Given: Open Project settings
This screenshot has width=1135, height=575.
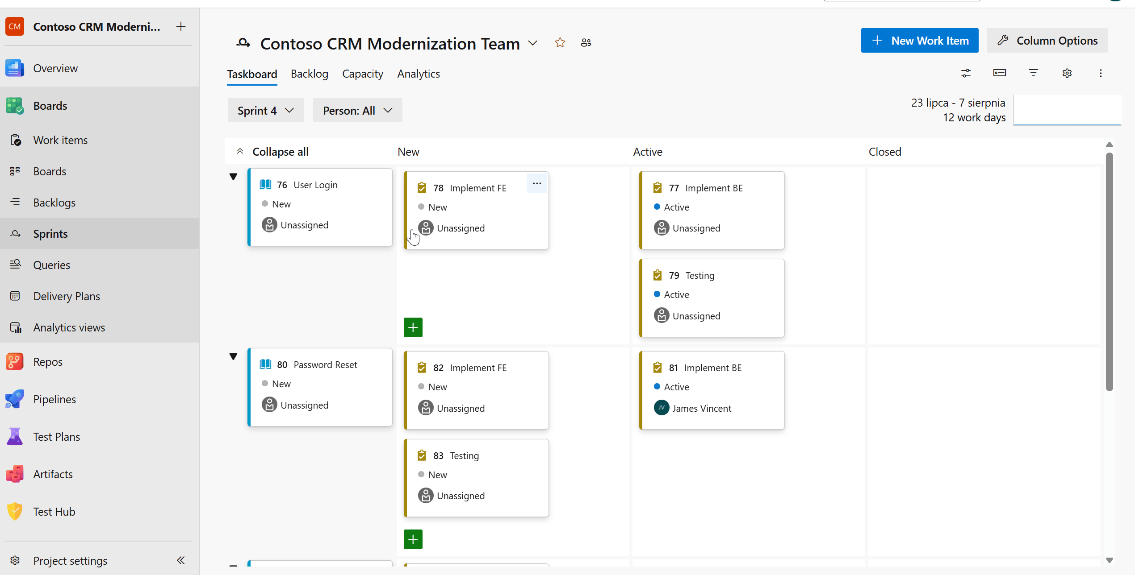Looking at the screenshot, I should coord(70,561).
